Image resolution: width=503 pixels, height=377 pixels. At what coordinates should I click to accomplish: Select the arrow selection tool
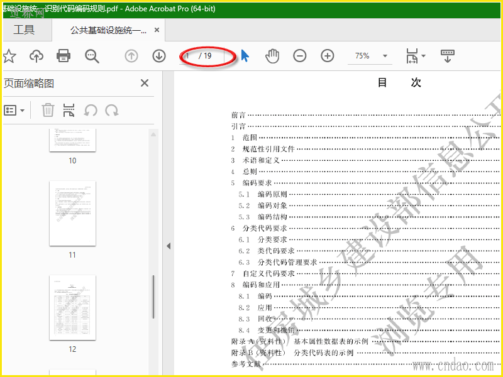245,56
